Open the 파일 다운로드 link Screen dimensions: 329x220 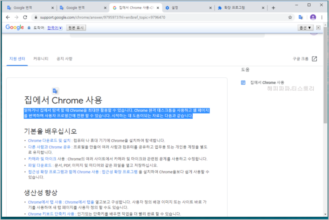click(x=40, y=165)
